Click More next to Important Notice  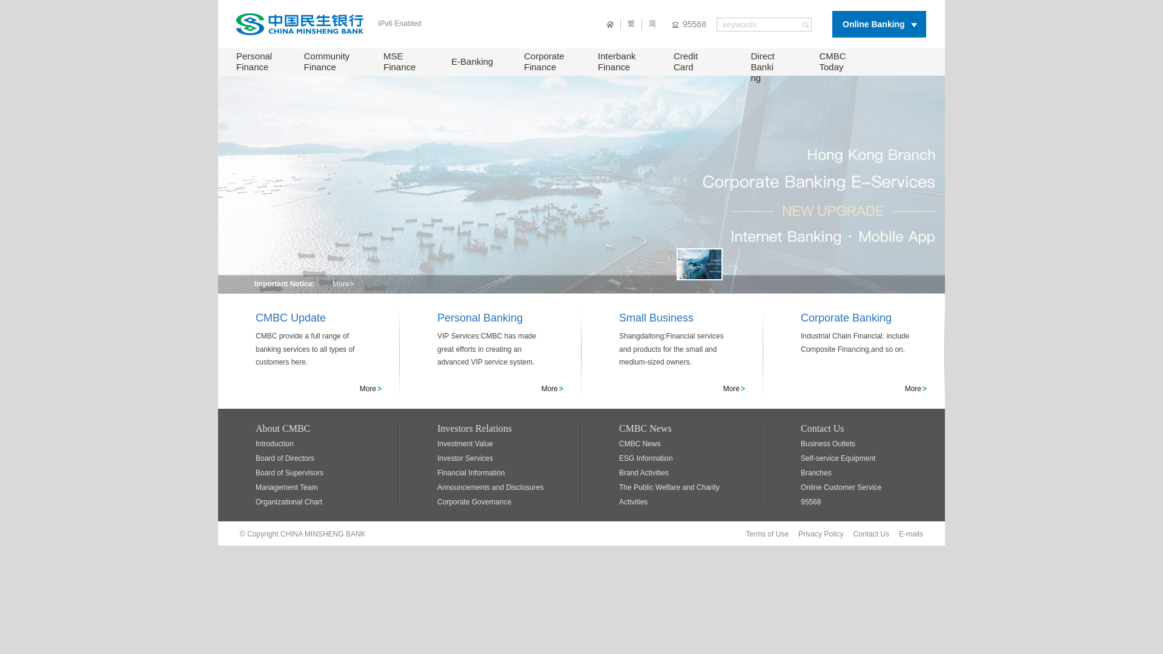[x=343, y=285]
